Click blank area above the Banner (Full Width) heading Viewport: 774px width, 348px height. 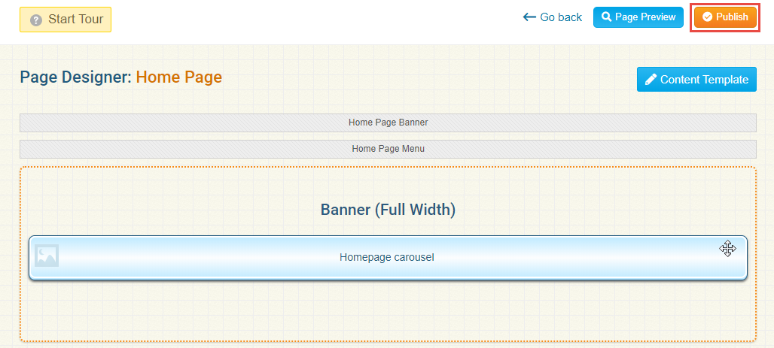point(388,183)
